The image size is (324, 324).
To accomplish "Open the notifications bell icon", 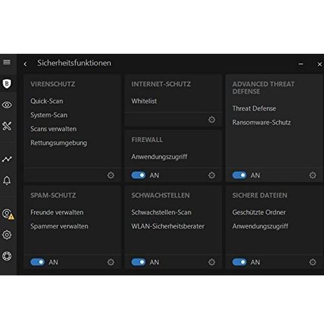I will click(x=6, y=180).
